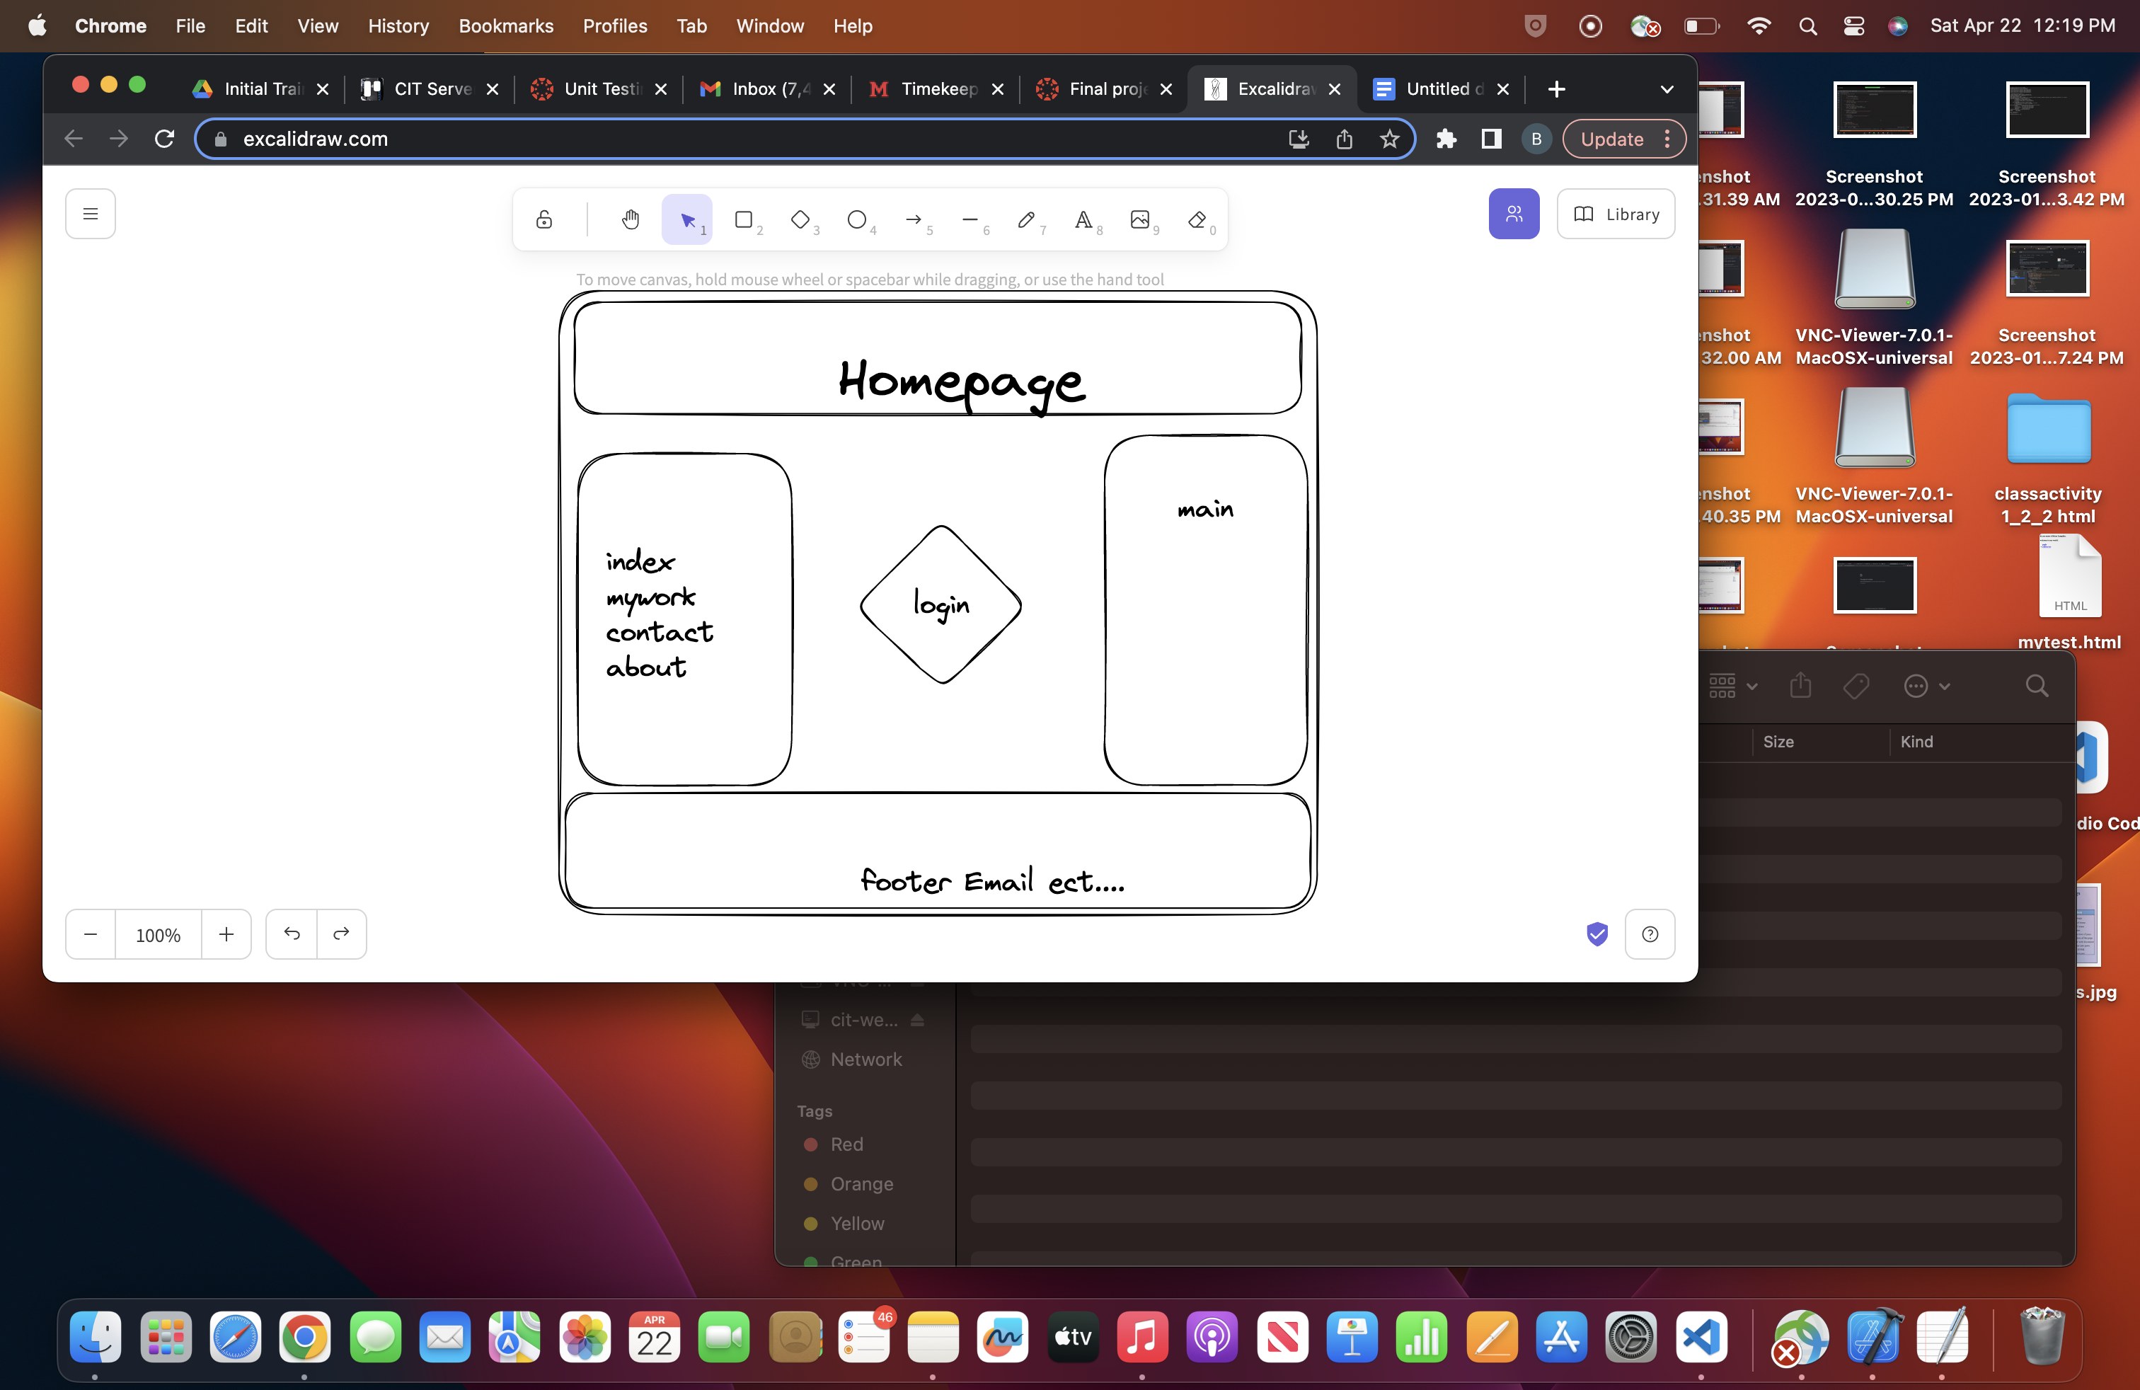Select the Selection arrow tool
Viewport: 2140px width, 1390px height.
[x=687, y=219]
